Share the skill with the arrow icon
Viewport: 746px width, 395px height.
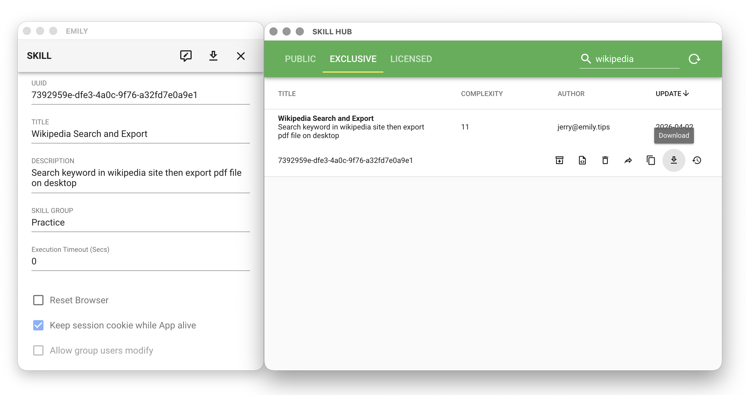628,160
